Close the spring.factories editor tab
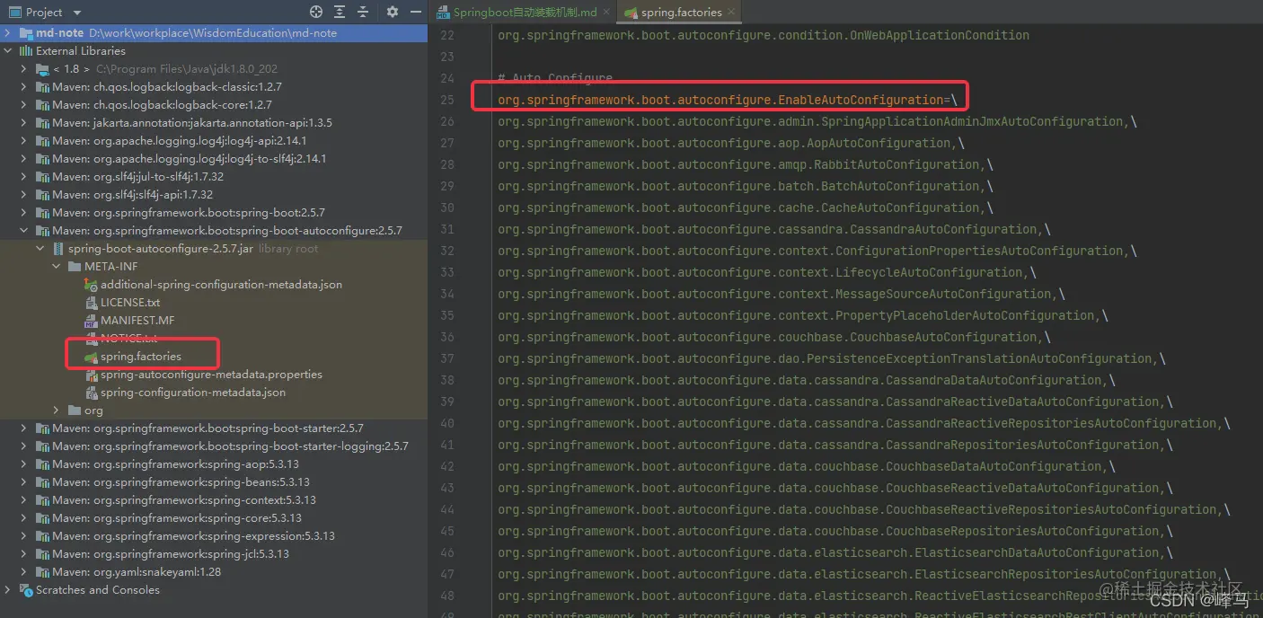 point(732,13)
